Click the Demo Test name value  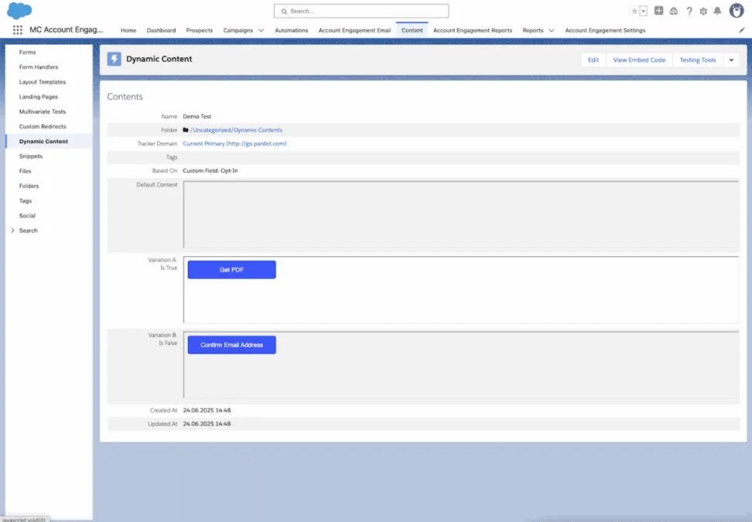coord(197,117)
